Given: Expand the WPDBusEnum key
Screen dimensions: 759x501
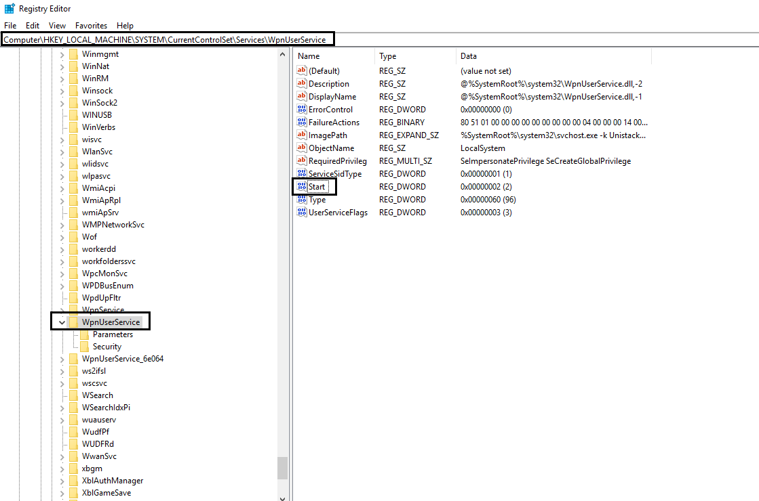Looking at the screenshot, I should coord(62,286).
